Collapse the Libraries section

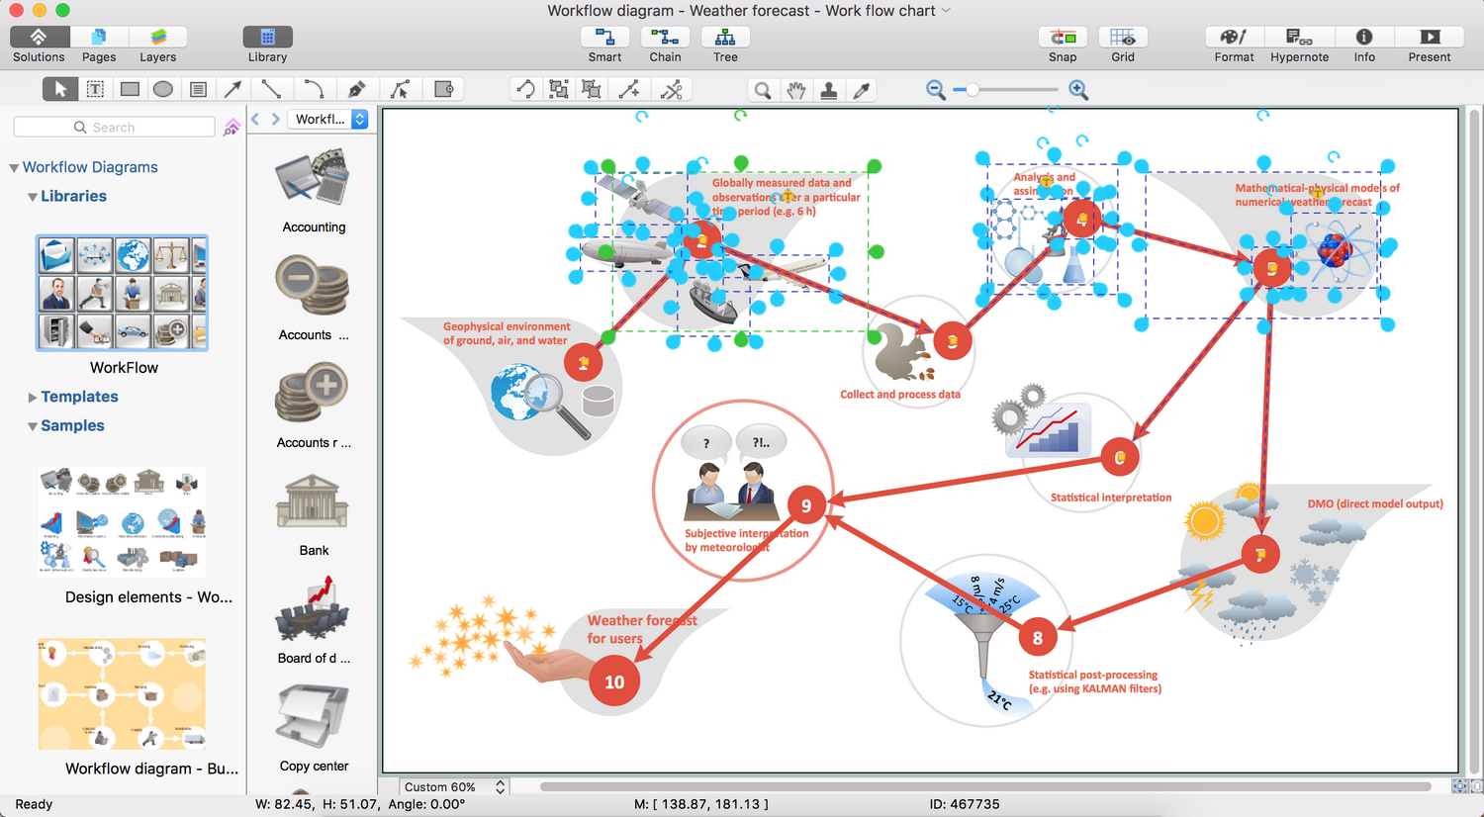(x=33, y=197)
